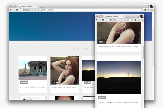Click green extension icon in small browser window
163x108 pixels.
click(139, 20)
